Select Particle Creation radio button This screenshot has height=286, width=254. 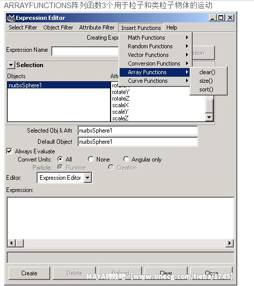(x=111, y=167)
